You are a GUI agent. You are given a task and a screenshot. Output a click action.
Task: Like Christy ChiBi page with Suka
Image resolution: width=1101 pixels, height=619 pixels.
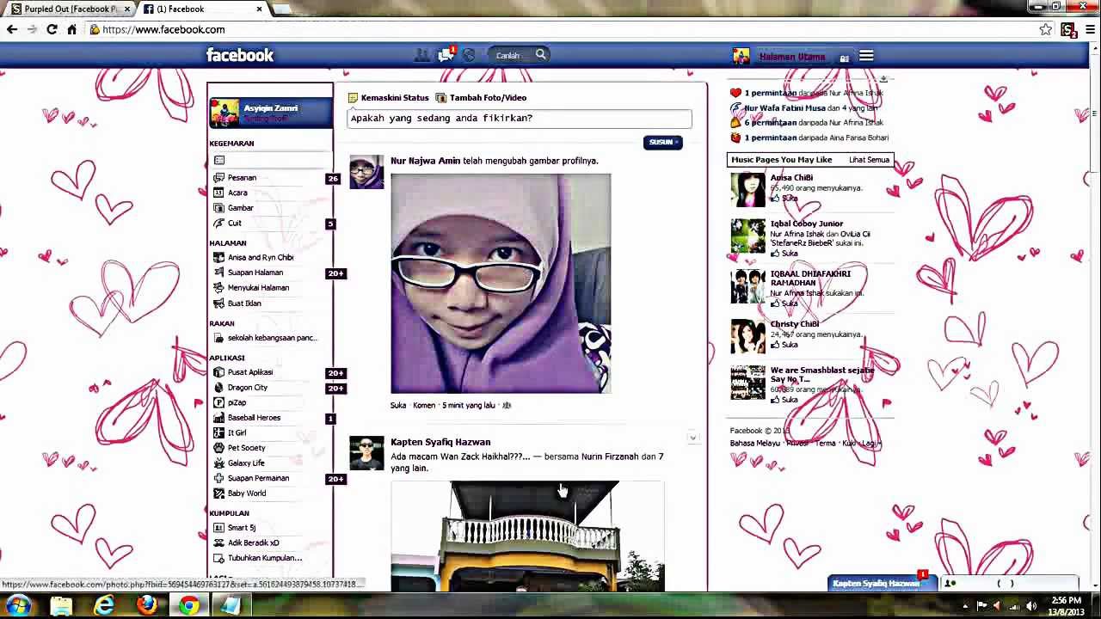[784, 345]
